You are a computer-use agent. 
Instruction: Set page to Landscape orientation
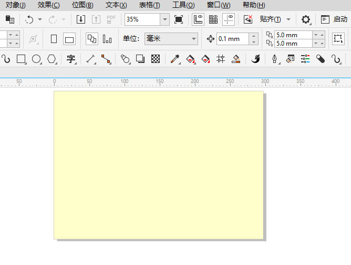pos(69,39)
